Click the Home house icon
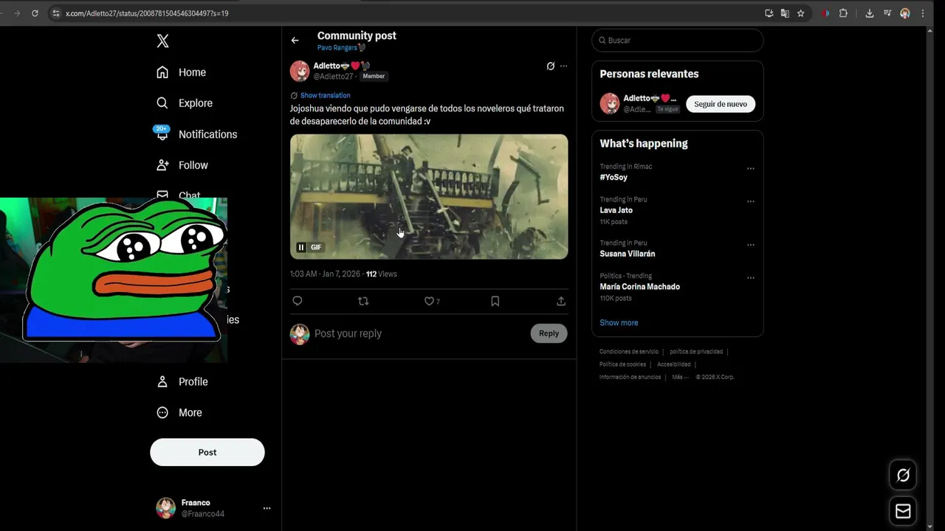This screenshot has width=945, height=531. (162, 72)
